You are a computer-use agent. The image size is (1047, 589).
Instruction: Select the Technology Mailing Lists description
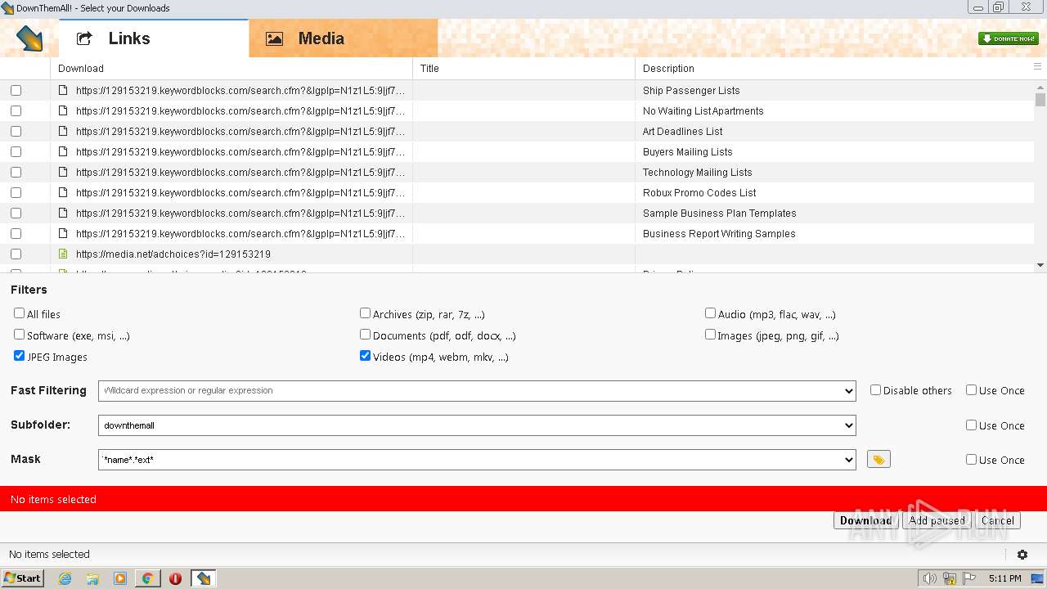697,172
